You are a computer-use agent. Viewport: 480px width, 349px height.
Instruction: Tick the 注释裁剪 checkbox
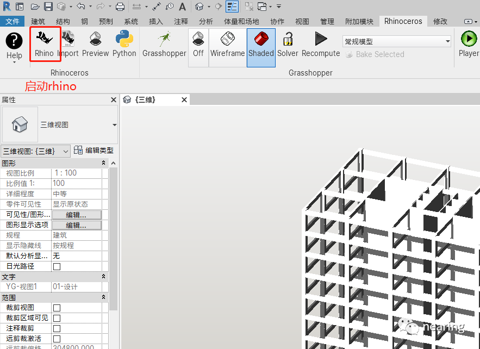[57, 328]
